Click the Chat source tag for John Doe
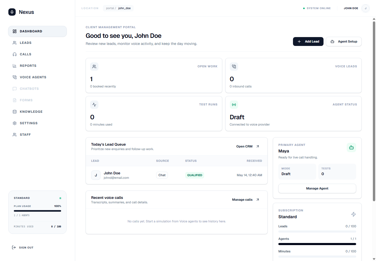Screen dimensions: 376x261 coord(162,175)
